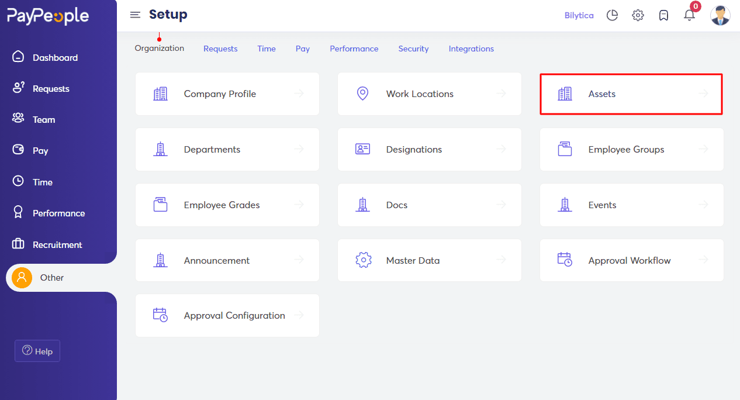Open Performance from the sidebar ribbon icon
This screenshot has height=400, width=740.
[17, 213]
